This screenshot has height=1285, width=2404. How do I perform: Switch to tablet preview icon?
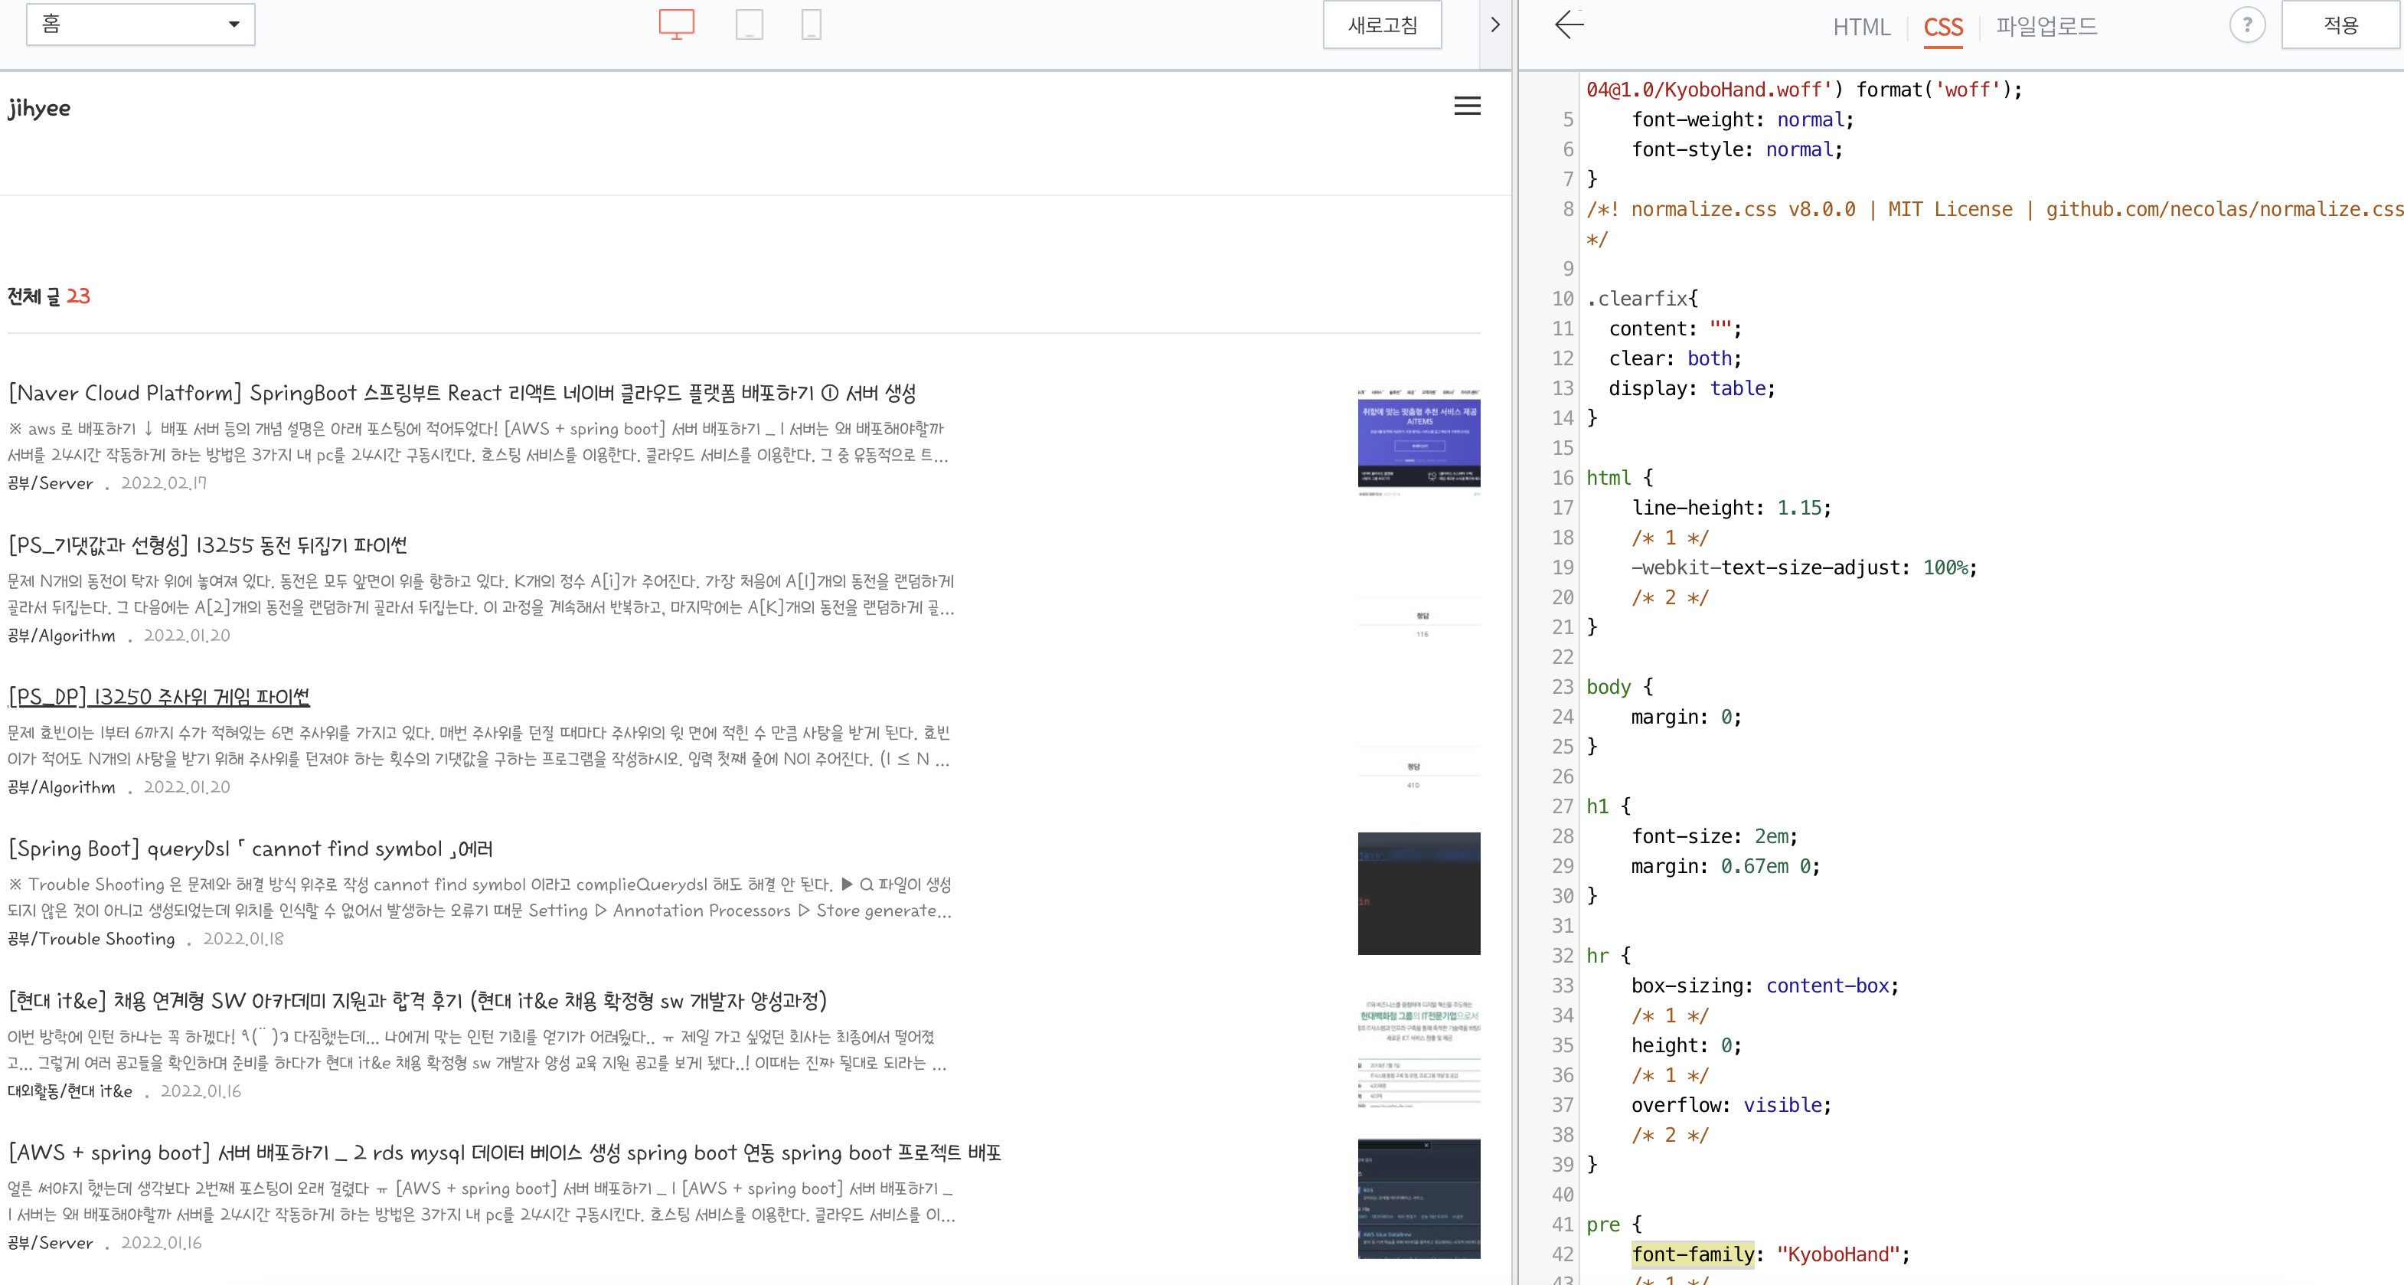(749, 25)
